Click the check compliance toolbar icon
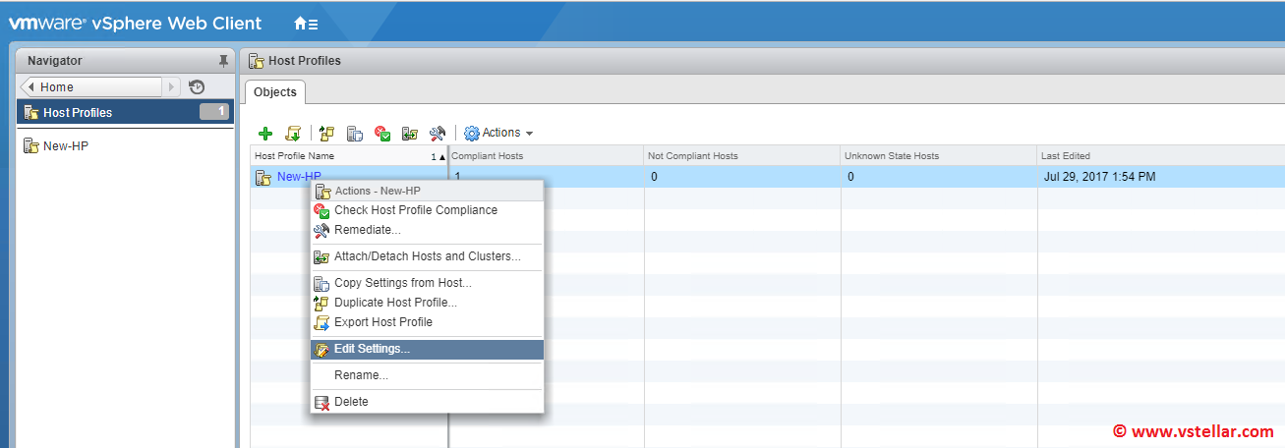 (383, 134)
